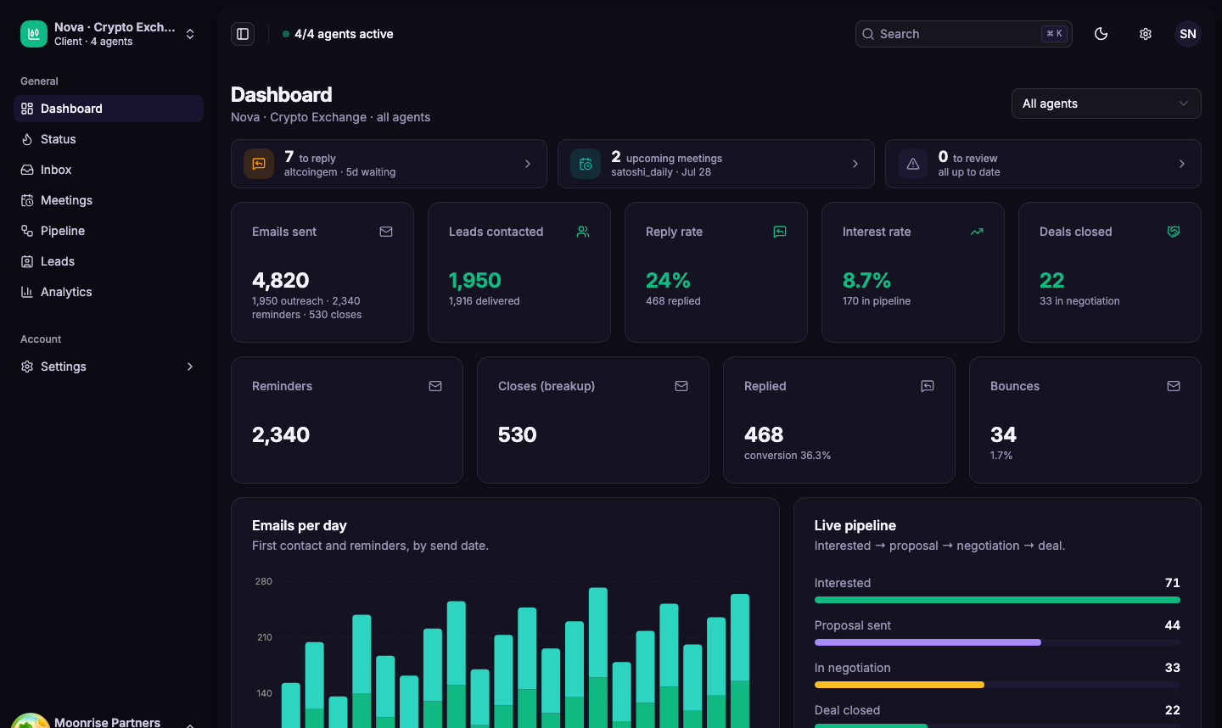The image size is (1222, 728).
Task: Expand the Nova workspace switcher chevrons
Action: pos(190,34)
